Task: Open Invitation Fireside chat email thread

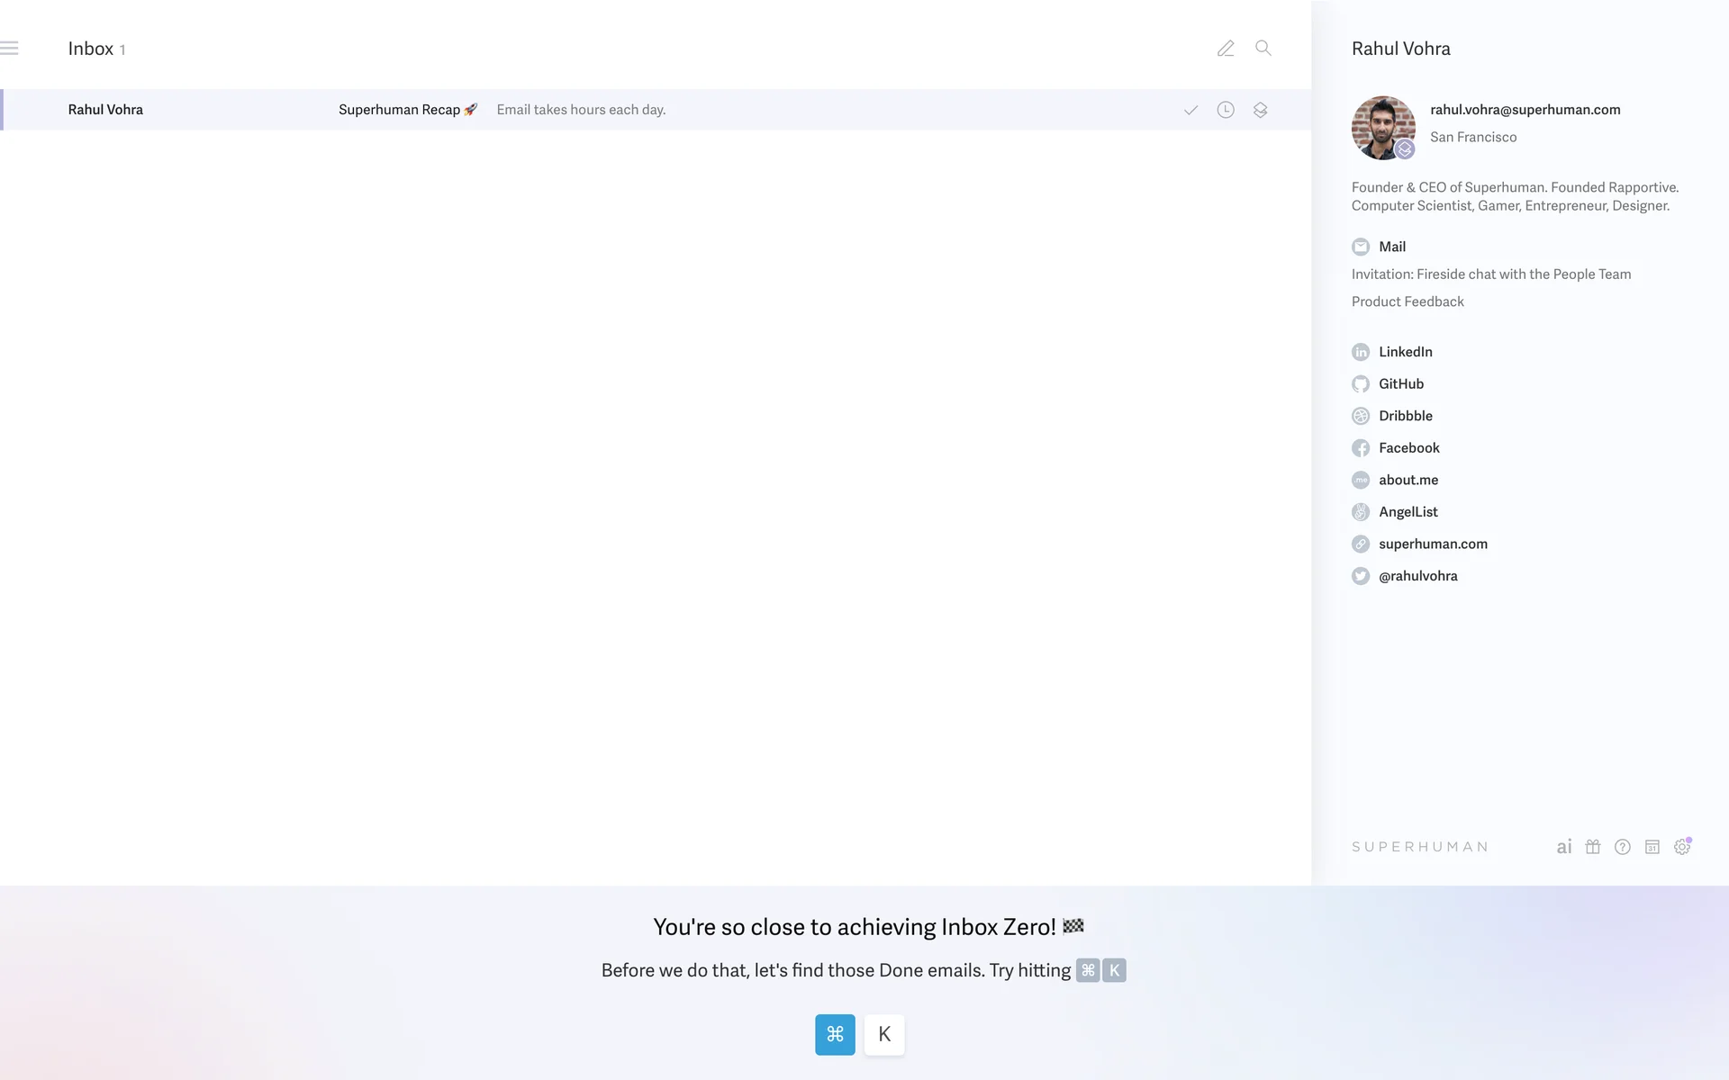Action: pos(1490,274)
